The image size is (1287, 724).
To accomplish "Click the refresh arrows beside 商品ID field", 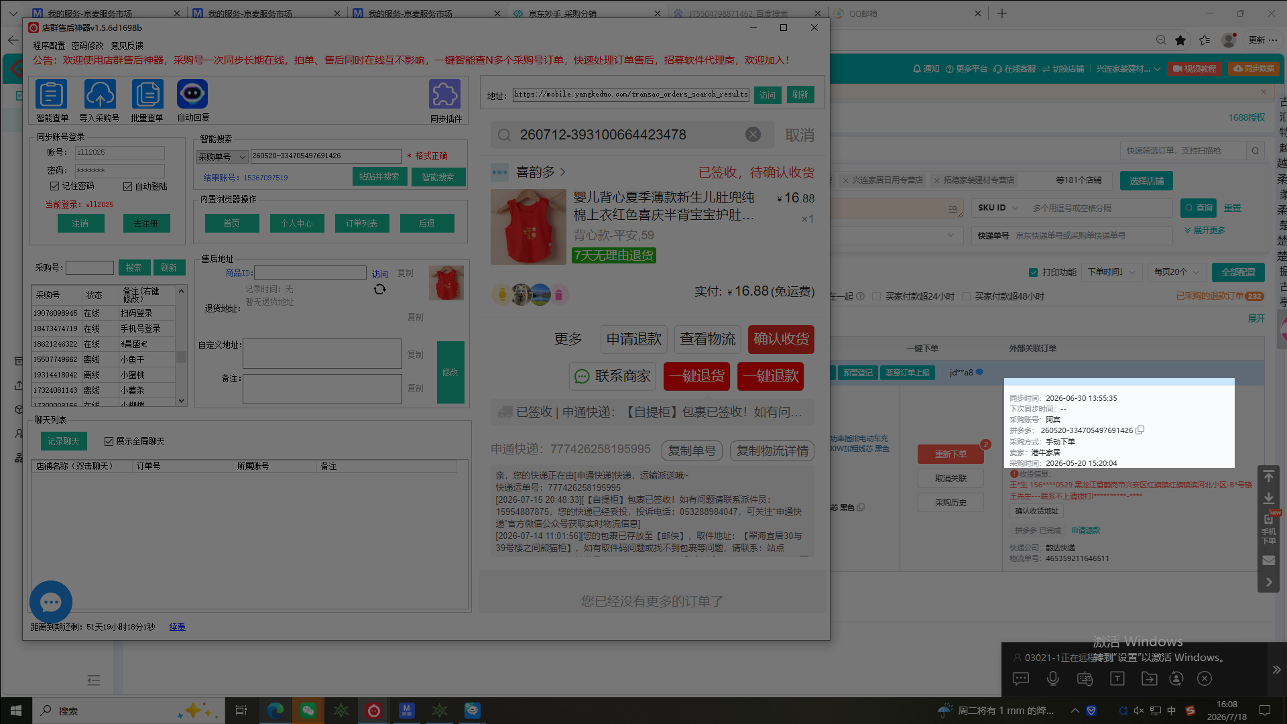I will tap(379, 290).
